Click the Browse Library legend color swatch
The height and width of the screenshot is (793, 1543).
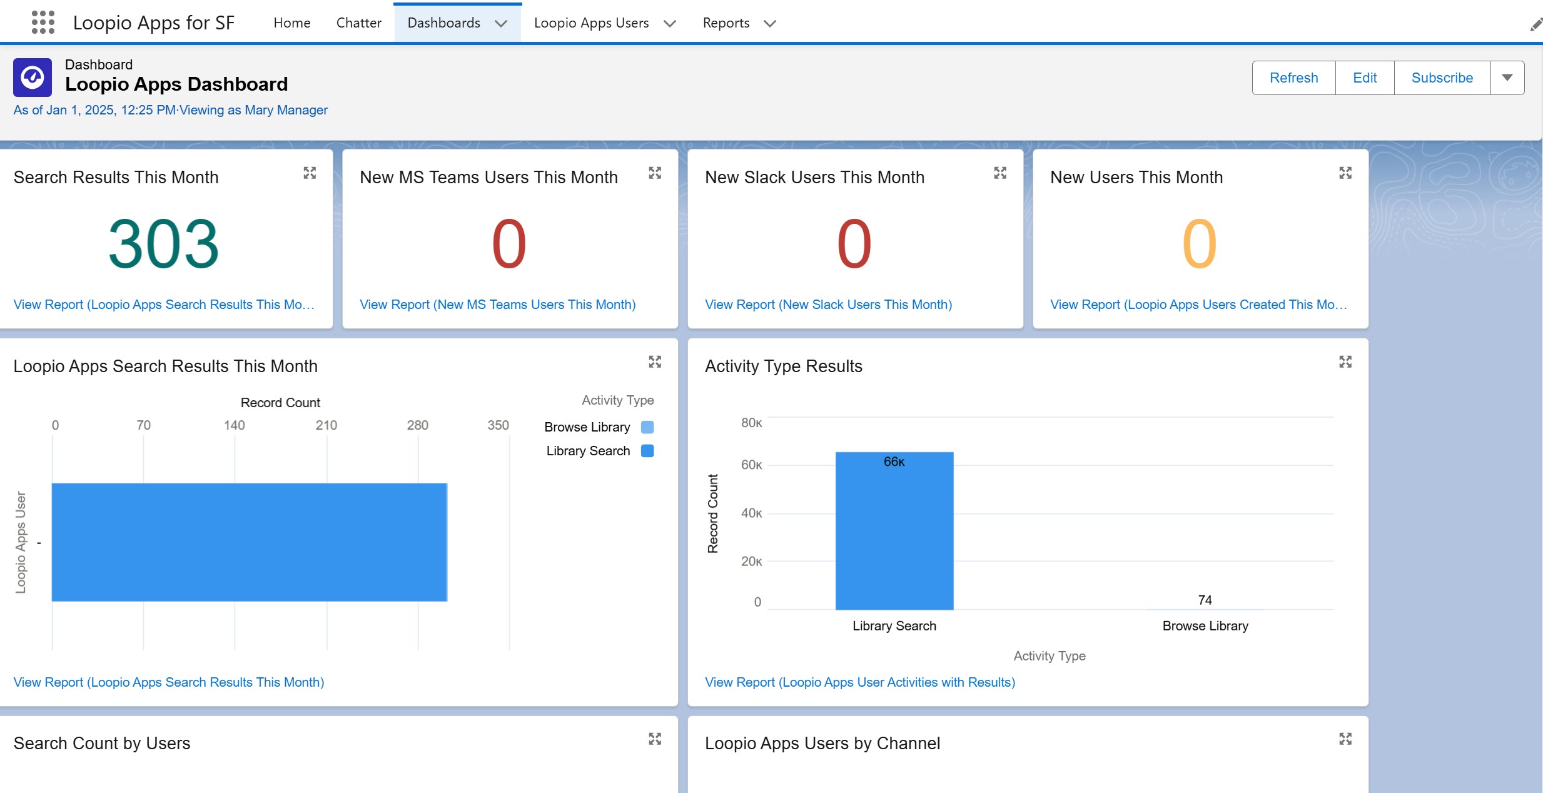(x=647, y=427)
